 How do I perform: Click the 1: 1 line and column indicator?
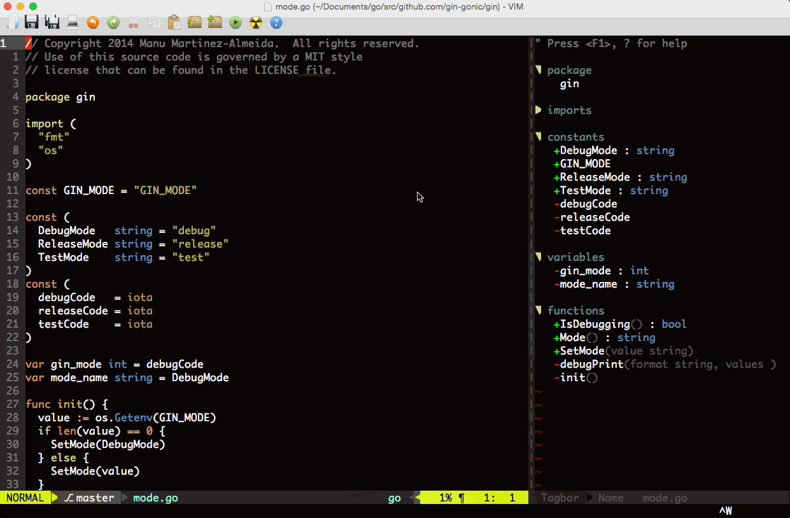500,498
